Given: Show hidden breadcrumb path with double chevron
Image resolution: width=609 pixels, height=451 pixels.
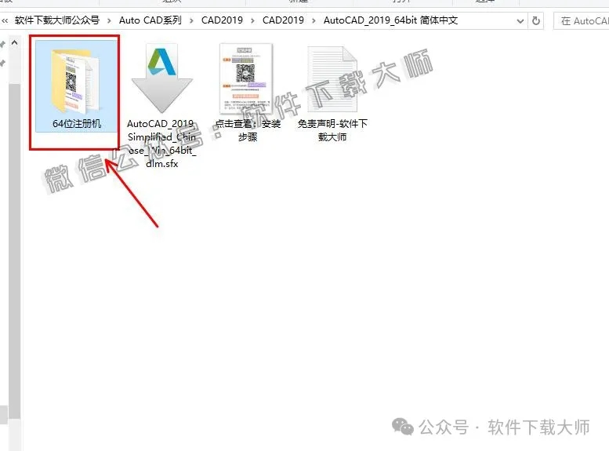Looking at the screenshot, I should pos(5,20).
